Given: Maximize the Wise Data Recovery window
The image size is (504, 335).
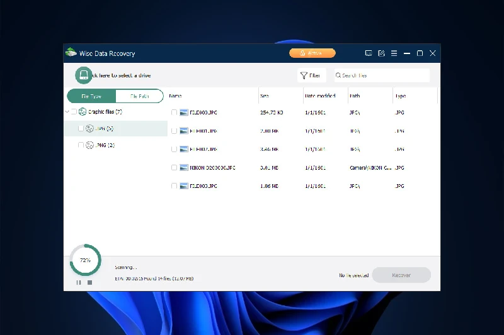Looking at the screenshot, I should [x=420, y=53].
